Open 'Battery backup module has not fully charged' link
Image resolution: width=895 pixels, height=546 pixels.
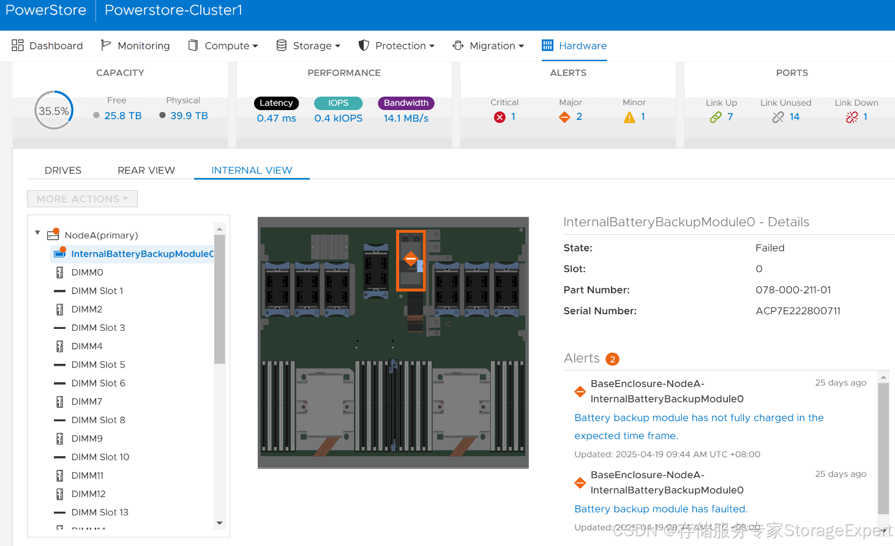pyautogui.click(x=698, y=427)
